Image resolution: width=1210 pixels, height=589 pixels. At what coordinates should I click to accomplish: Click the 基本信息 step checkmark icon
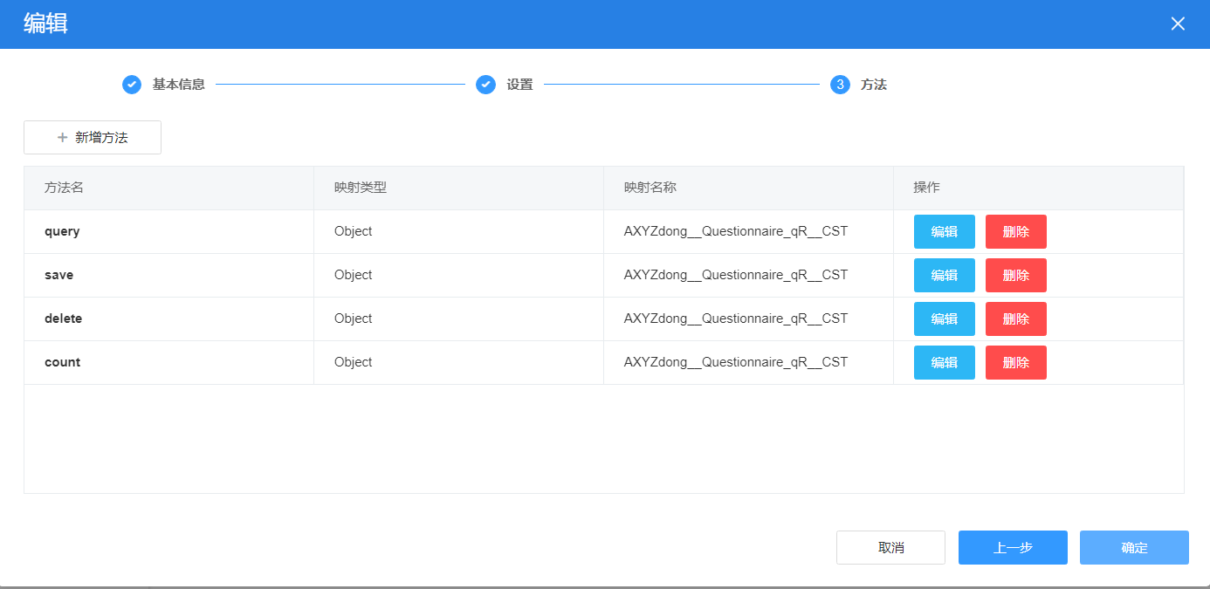coord(132,85)
